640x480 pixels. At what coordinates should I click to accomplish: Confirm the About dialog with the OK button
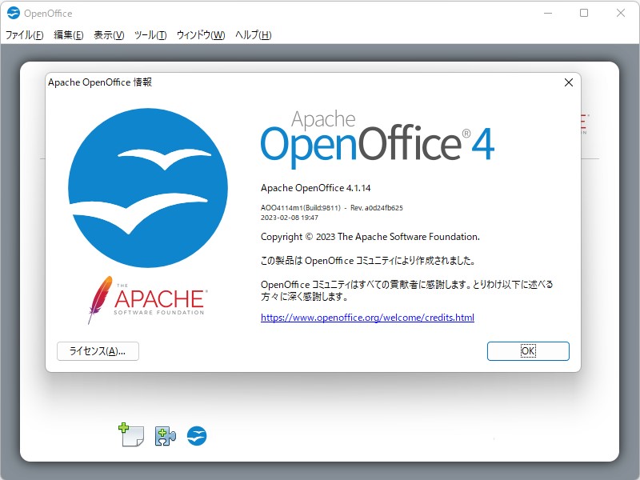click(x=528, y=350)
